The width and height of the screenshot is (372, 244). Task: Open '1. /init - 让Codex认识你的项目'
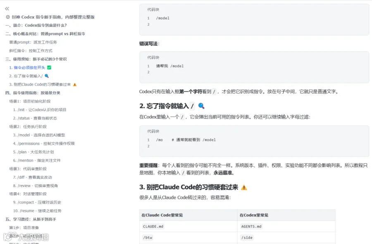pyautogui.click(x=40, y=110)
